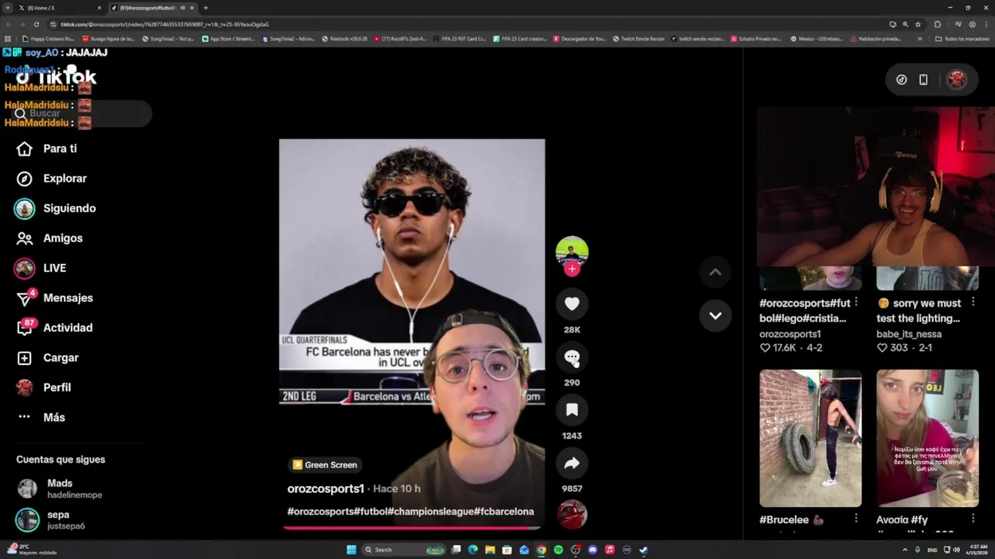This screenshot has height=559, width=995.
Task: Open options for the #orozcosports#futbol#lego video card
Action: click(856, 302)
